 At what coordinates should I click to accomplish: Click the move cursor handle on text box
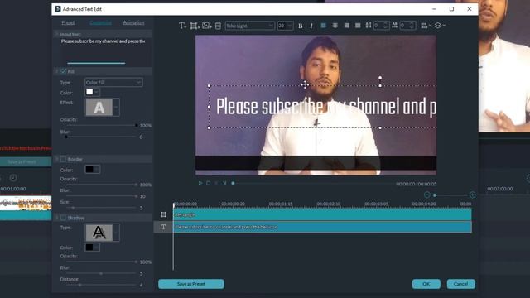[305, 84]
